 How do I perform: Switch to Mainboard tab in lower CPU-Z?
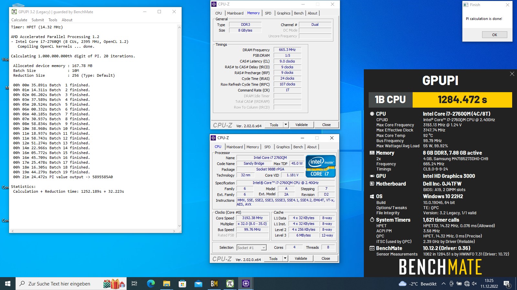pyautogui.click(x=235, y=147)
